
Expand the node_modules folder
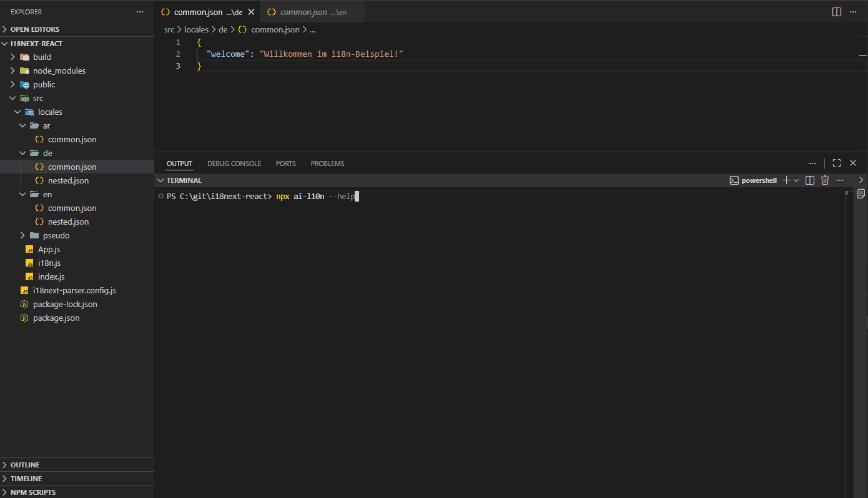77,71
